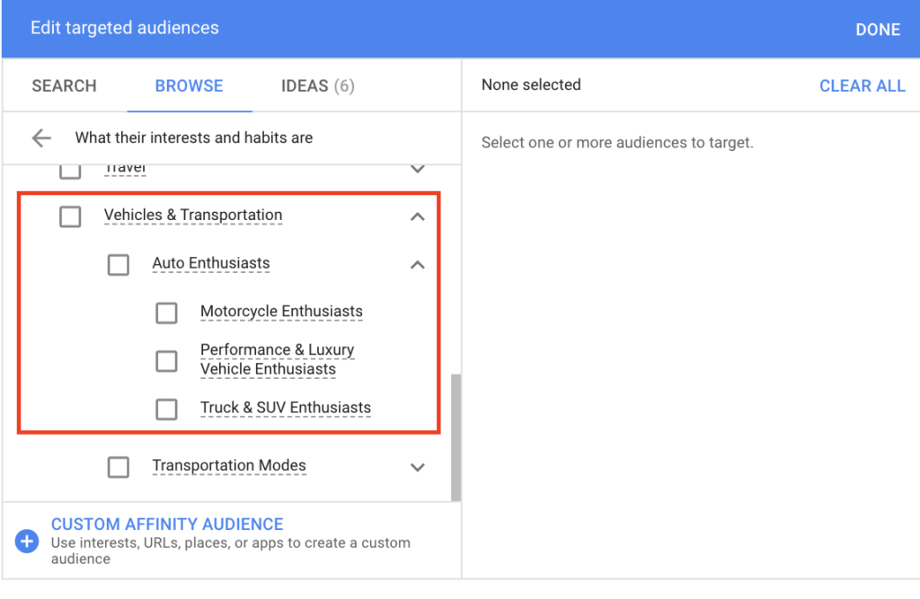Click the back arrow icon
Screen dimensions: 920x599
click(x=41, y=138)
